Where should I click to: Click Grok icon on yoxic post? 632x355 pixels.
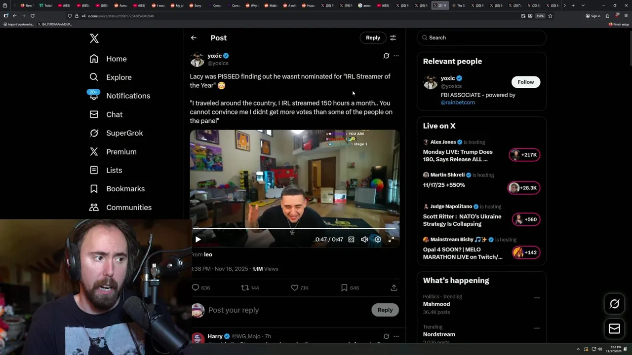tap(386, 56)
